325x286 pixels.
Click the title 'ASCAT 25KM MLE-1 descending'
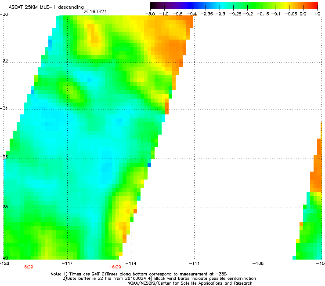46,7
